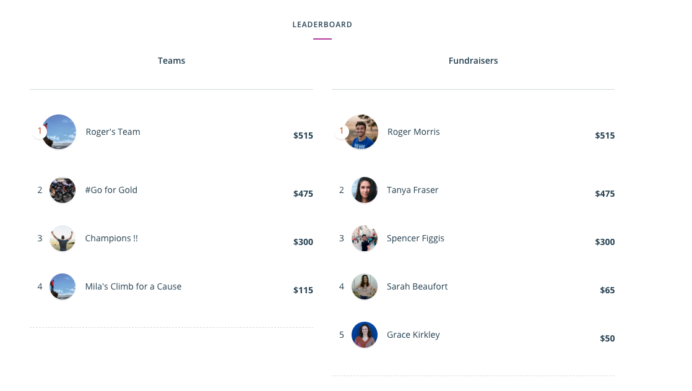This screenshot has height=391, width=692.
Task: Click the Grace Kirkley name link
Action: (x=413, y=335)
